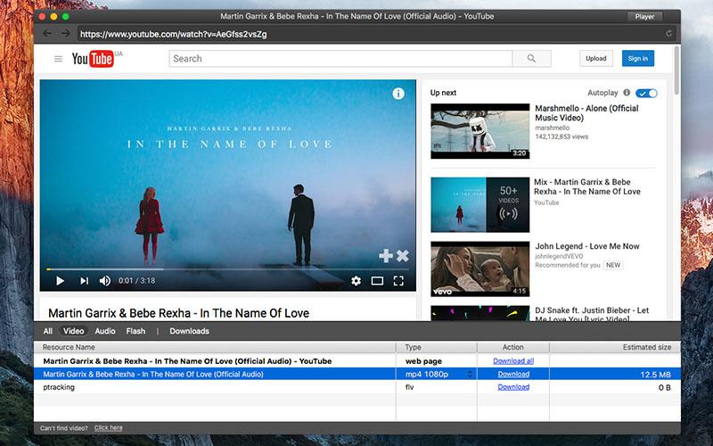The height and width of the screenshot is (446, 713).
Task: Show the All resources filter
Action: (x=48, y=331)
